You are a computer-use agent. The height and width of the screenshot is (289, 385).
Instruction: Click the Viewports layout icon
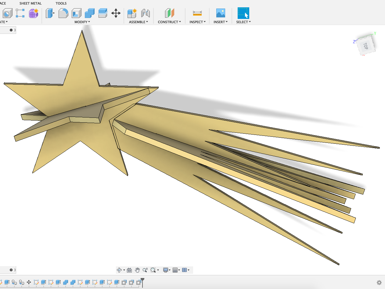(x=184, y=270)
